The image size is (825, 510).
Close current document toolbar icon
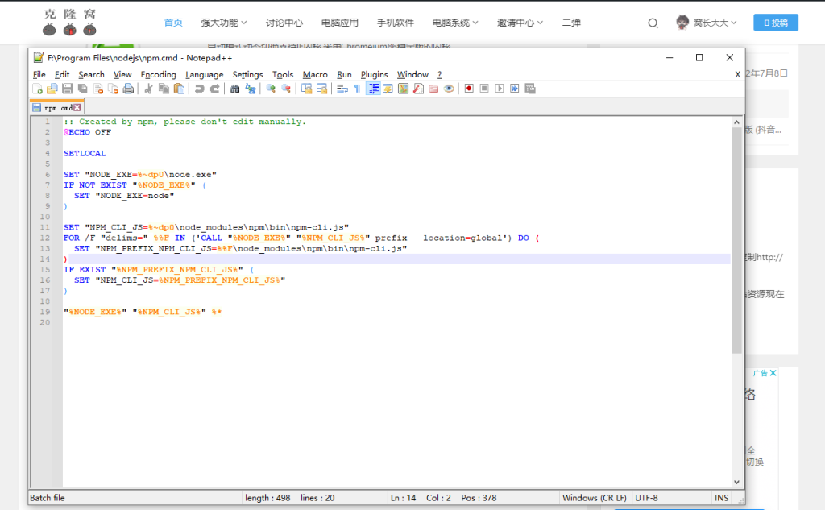[x=97, y=89]
